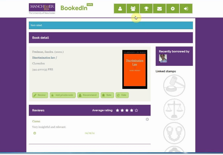The height and width of the screenshot is (155, 223).
Task: Click the University of Manchester logo
Action: point(42,9)
